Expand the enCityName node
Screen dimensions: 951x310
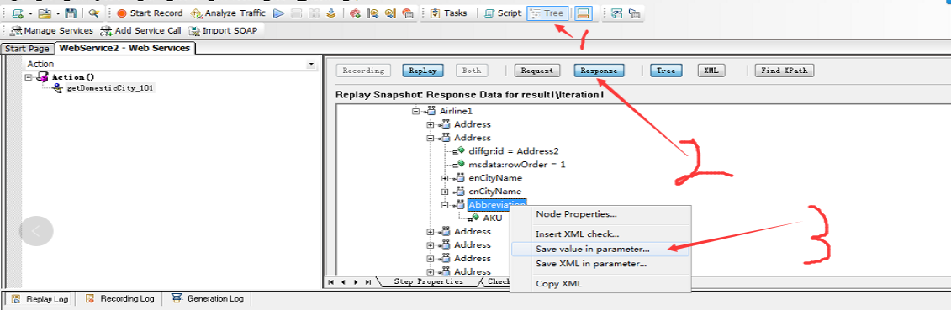[x=445, y=178]
